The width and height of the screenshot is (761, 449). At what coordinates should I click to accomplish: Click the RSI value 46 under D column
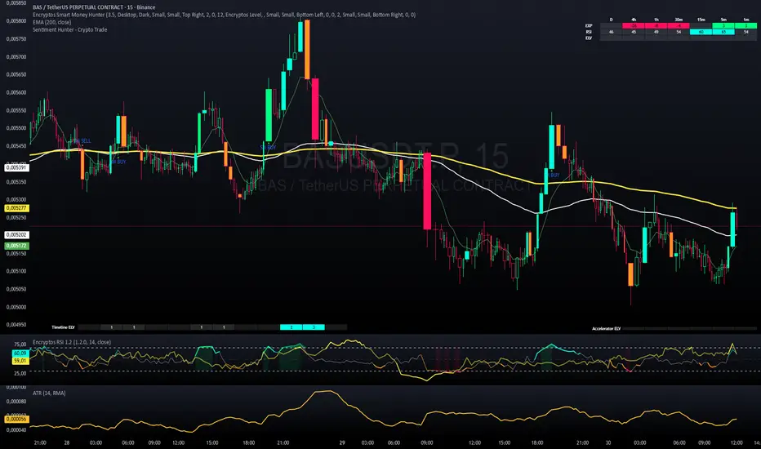coord(611,32)
